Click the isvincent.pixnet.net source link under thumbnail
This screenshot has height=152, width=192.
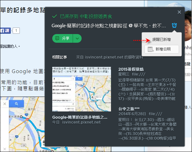tap(81, 122)
